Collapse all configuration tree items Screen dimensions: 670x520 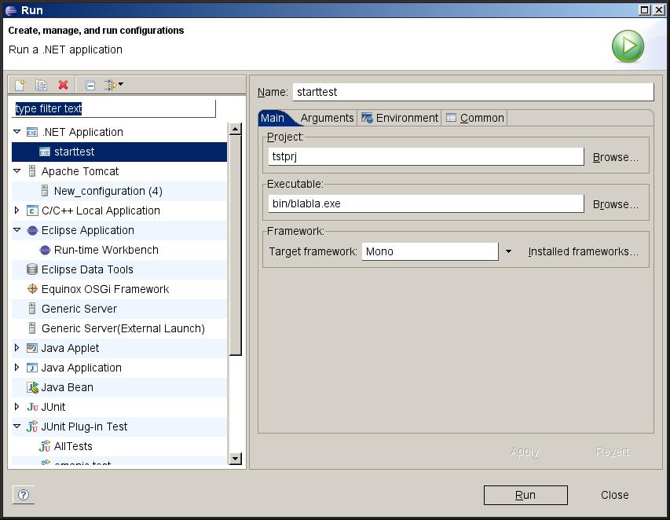90,85
